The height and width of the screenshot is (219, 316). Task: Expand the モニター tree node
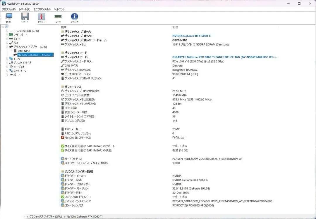[x=7, y=59]
